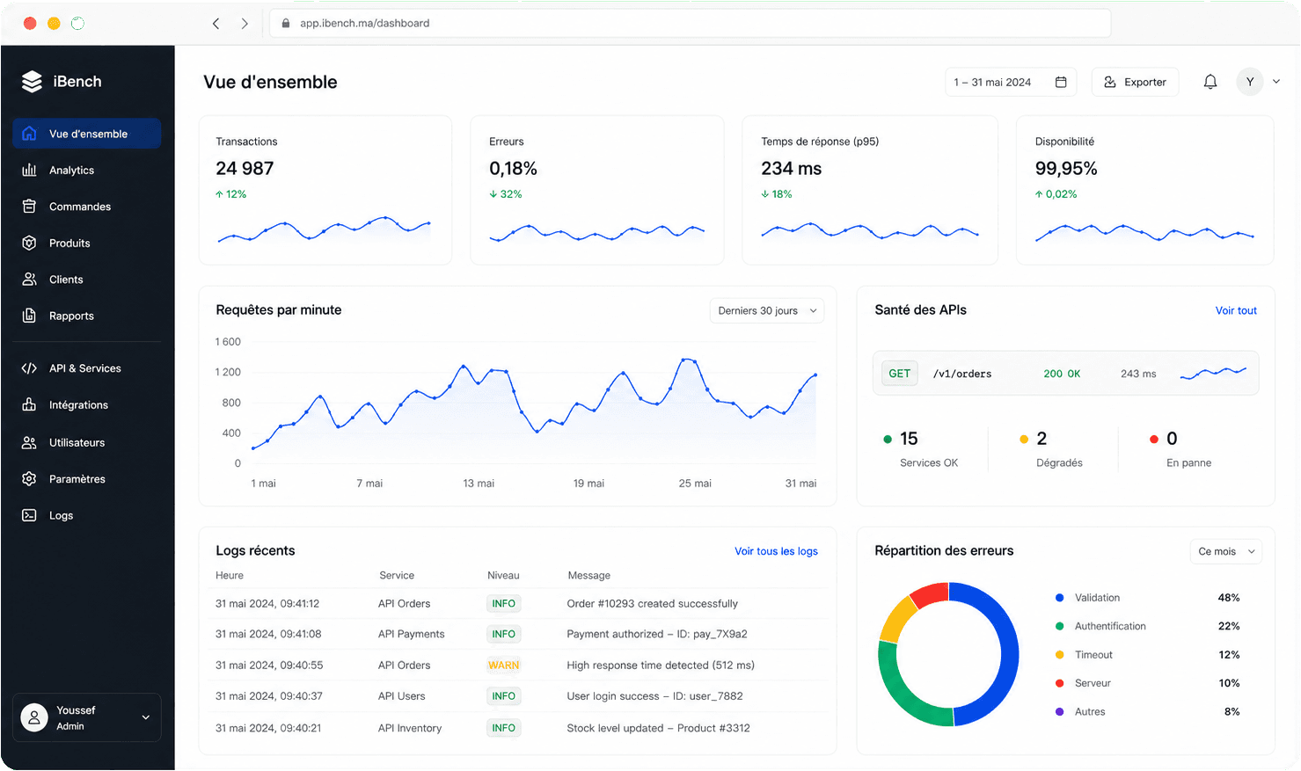Click the Stock level updated log message
The height and width of the screenshot is (771, 1301).
(x=658, y=728)
